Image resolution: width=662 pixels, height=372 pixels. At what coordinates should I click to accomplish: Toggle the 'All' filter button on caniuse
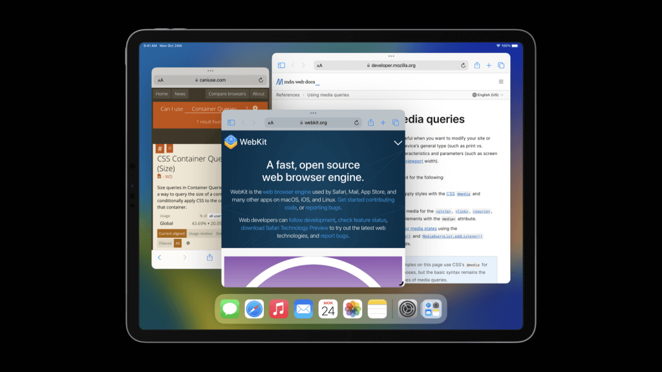(178, 243)
